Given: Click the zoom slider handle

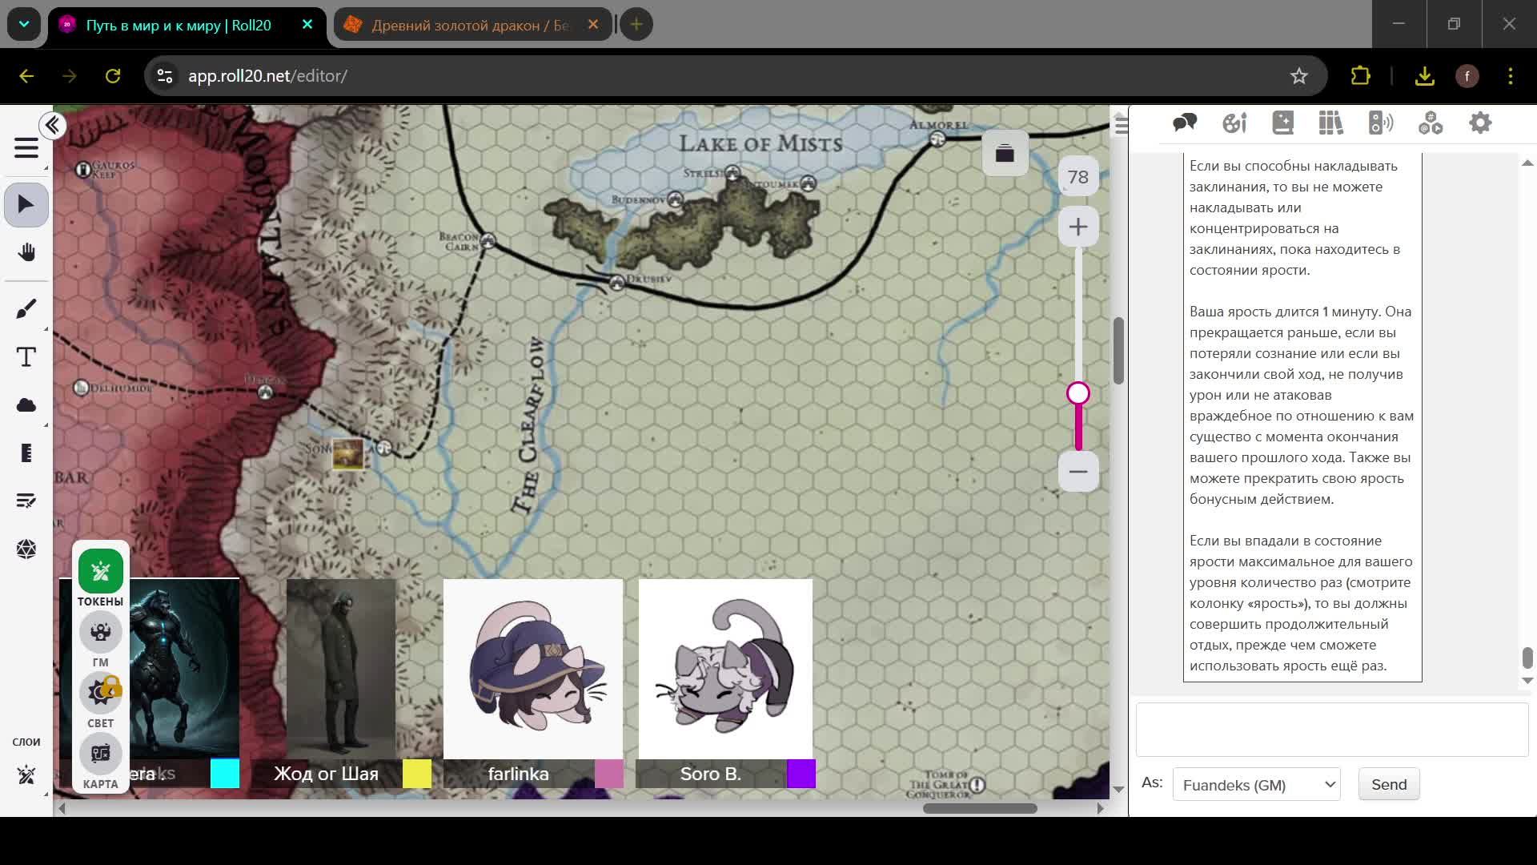Looking at the screenshot, I should click(x=1078, y=393).
